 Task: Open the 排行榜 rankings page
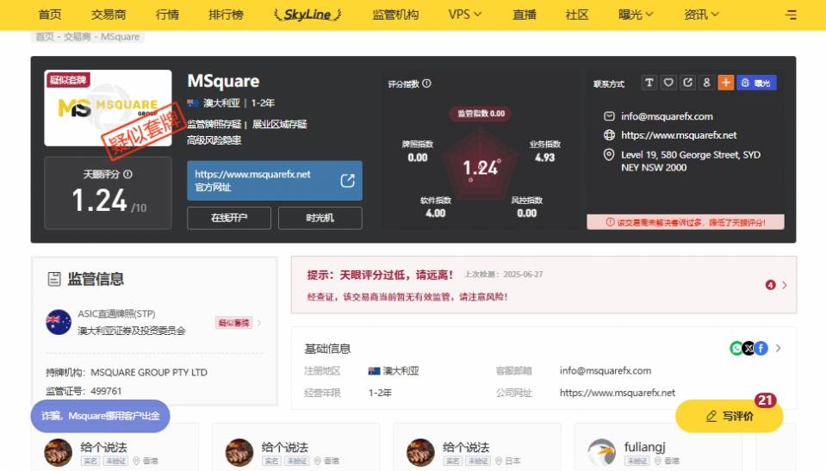[226, 15]
